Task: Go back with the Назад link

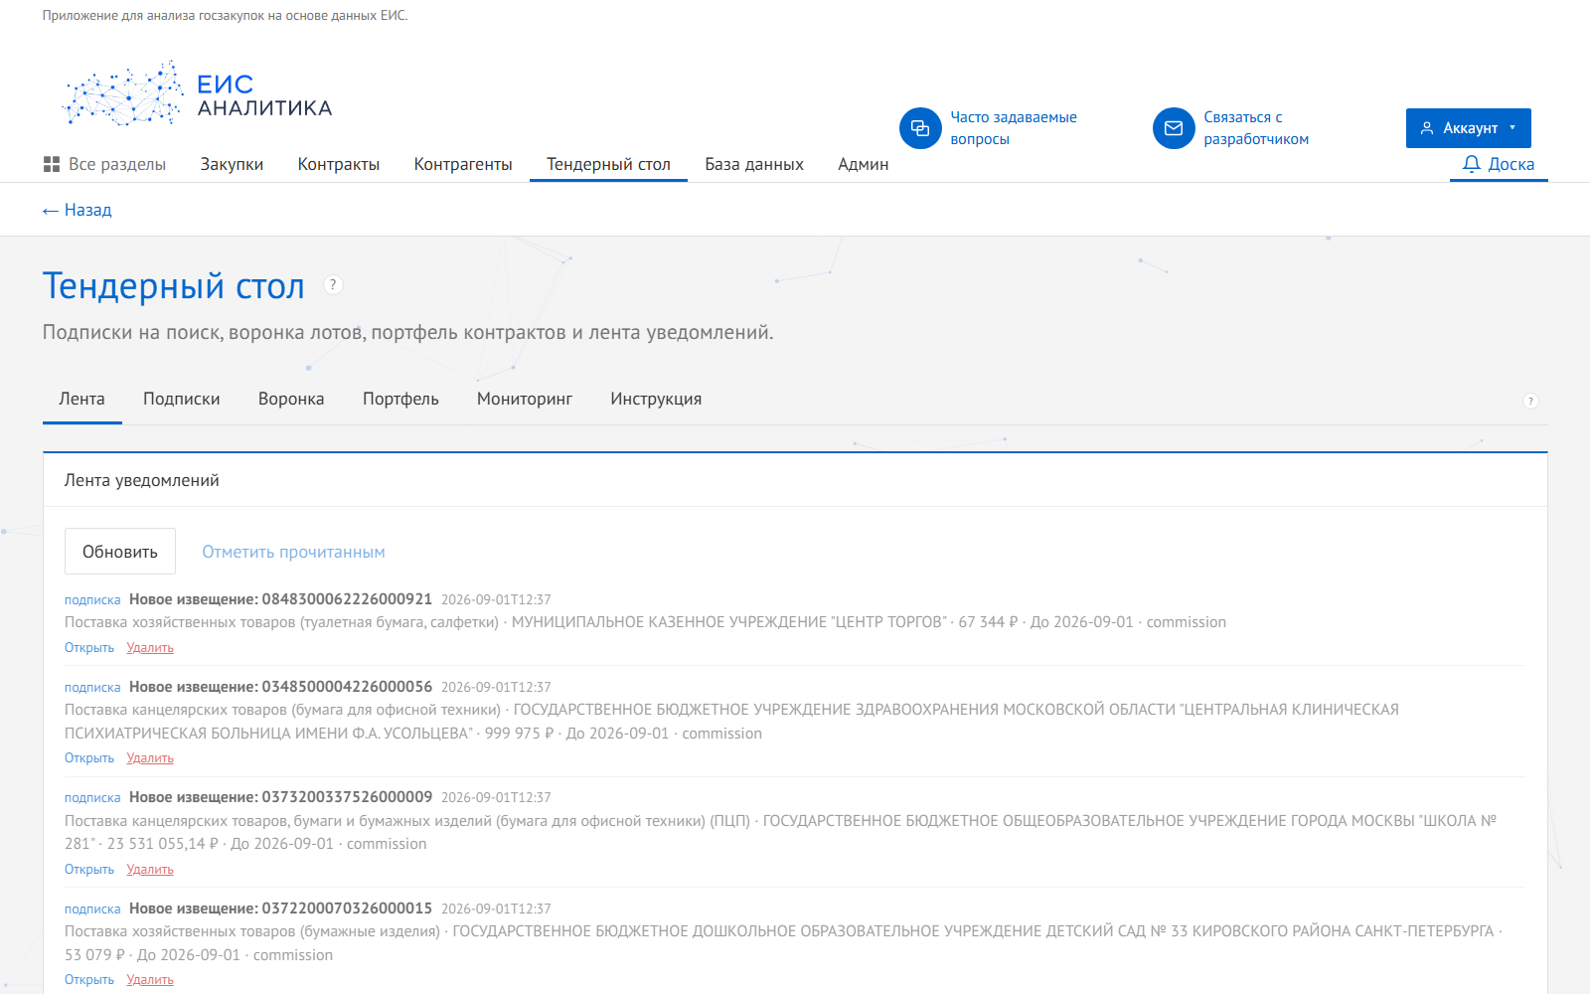Action: 78,210
